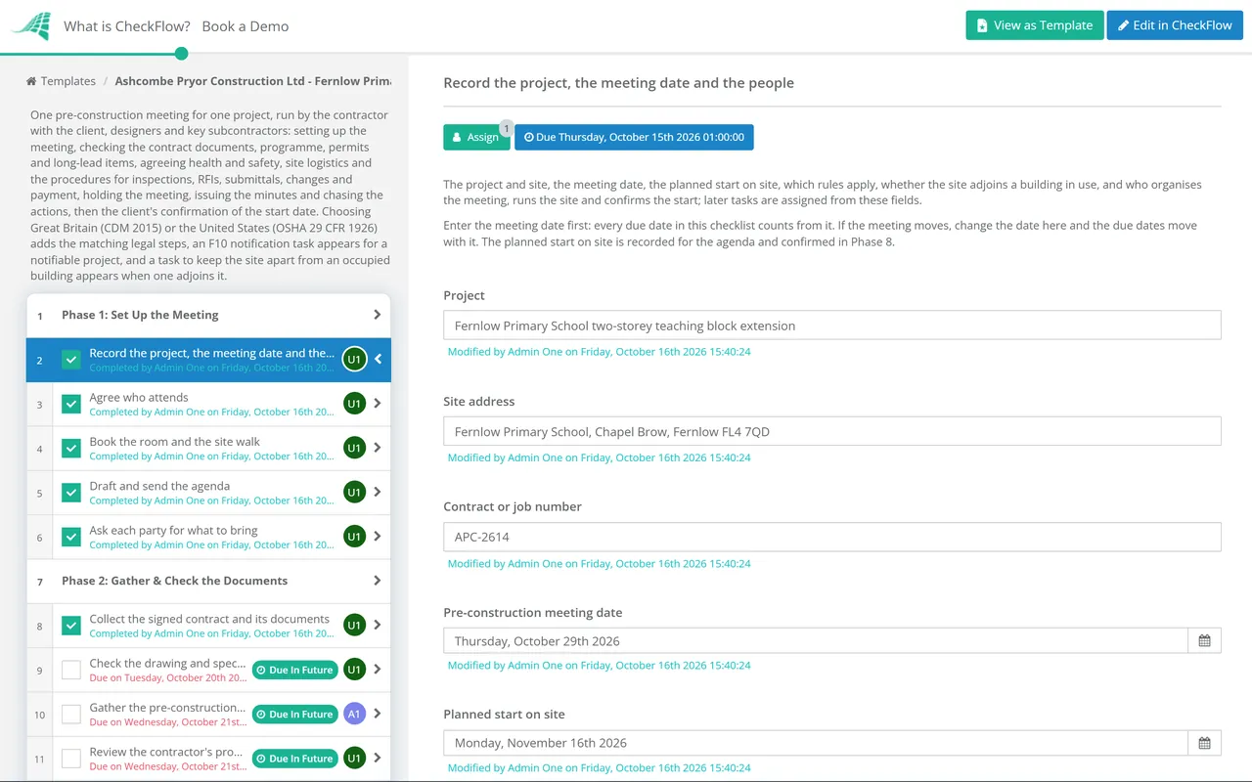The image size is (1252, 782).
Task: Open the What is CheckFlow? nav link
Action: click(127, 26)
